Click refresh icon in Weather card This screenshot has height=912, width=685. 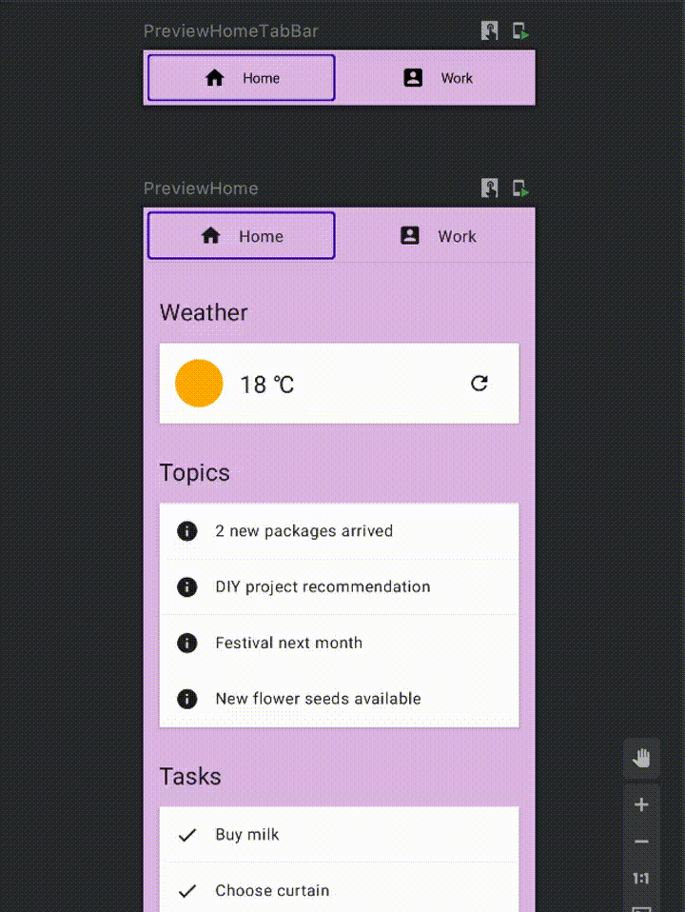(x=479, y=384)
